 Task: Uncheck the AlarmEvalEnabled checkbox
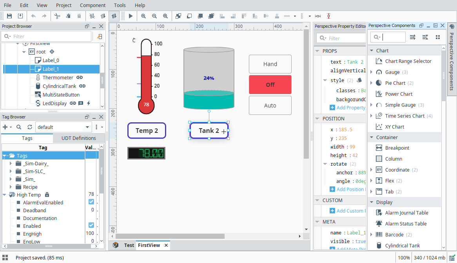pos(91,202)
